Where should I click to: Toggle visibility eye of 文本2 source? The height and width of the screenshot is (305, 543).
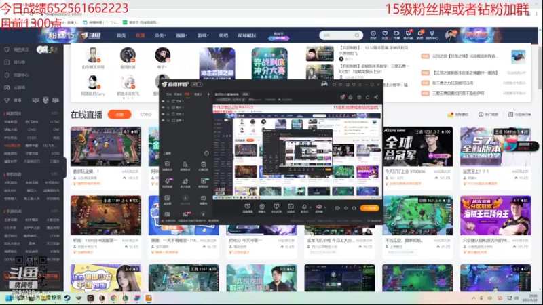tap(163, 114)
